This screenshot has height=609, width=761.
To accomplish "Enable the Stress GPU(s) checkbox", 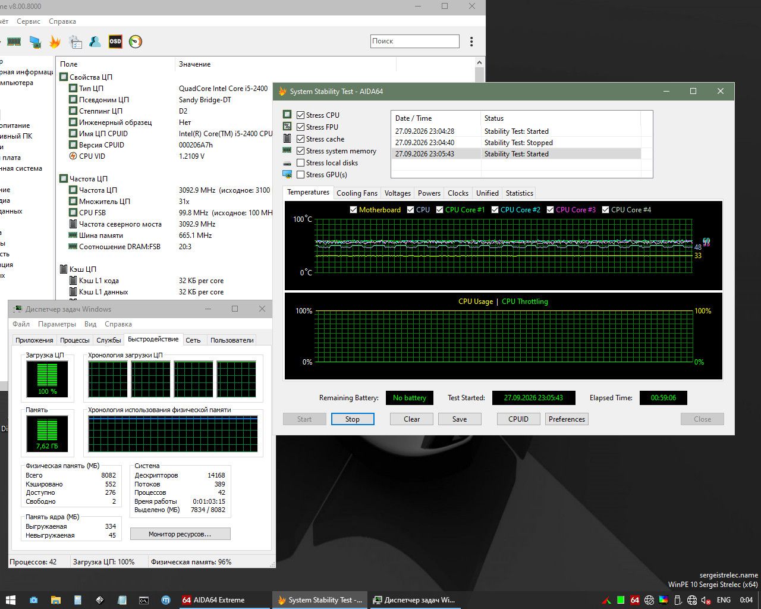I will point(301,175).
